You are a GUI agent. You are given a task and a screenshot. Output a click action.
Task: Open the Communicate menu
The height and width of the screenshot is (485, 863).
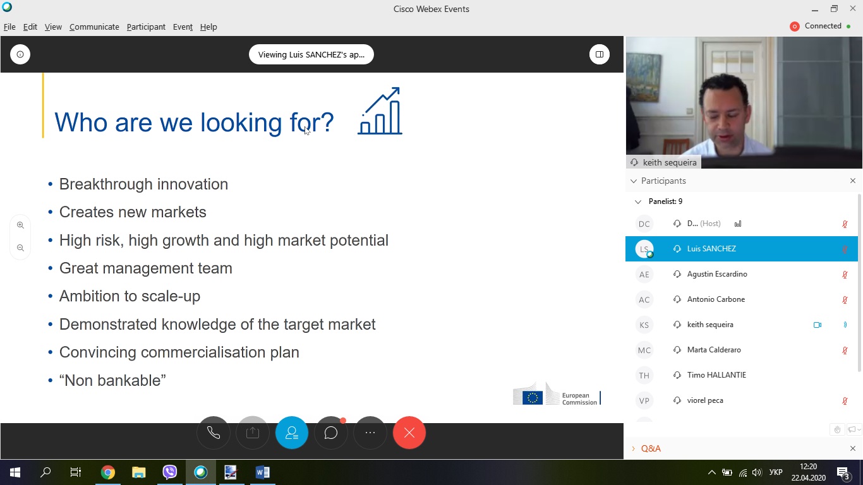pyautogui.click(x=94, y=27)
